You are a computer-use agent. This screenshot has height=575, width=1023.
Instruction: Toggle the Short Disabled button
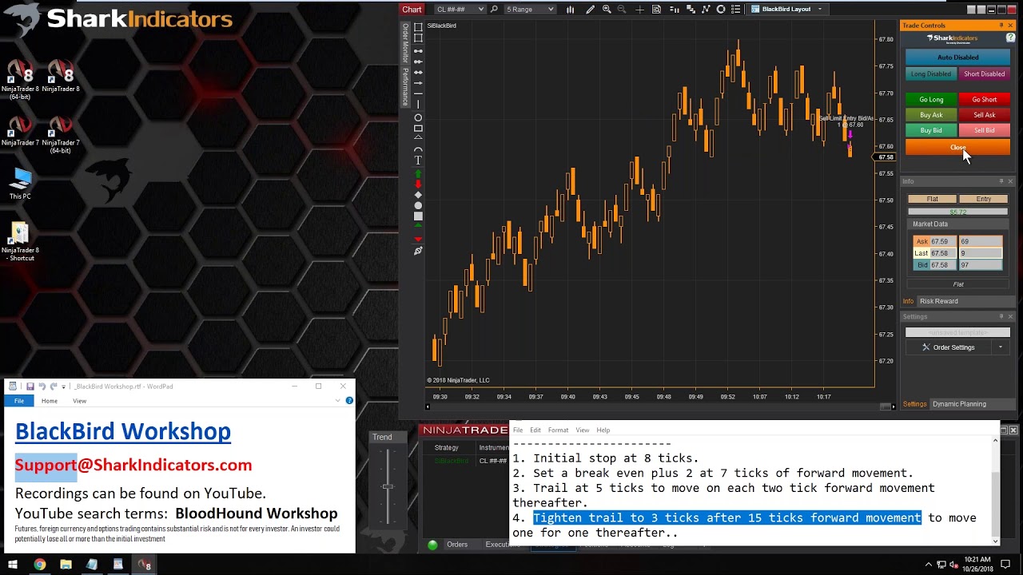pyautogui.click(x=984, y=74)
